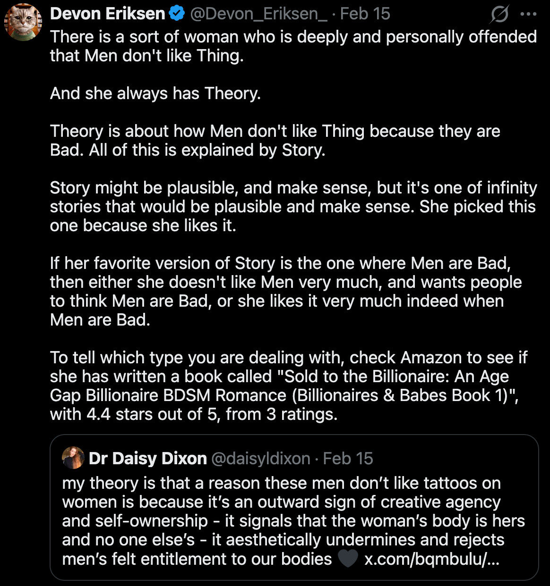
Task: Click the quoted tweet's Feb 15 date
Action: (x=348, y=459)
